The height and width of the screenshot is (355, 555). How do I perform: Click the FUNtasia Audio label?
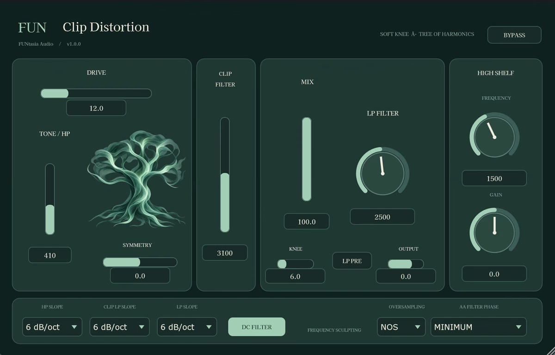tap(36, 44)
